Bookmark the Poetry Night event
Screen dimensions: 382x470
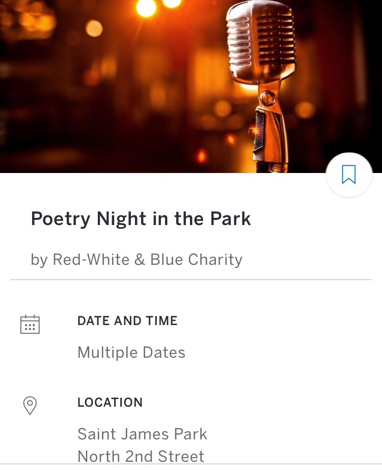pyautogui.click(x=349, y=175)
